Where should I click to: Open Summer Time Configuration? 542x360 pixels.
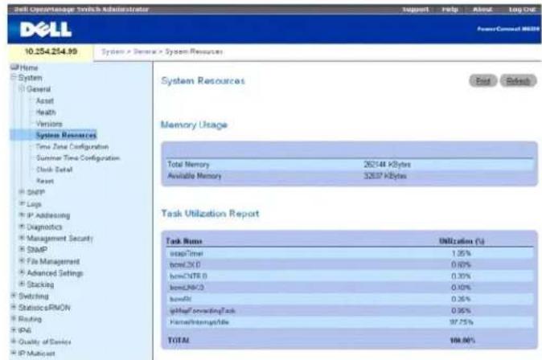(x=78, y=157)
